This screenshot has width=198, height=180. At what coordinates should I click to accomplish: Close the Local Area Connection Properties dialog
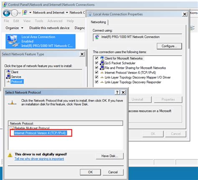[x=185, y=14]
